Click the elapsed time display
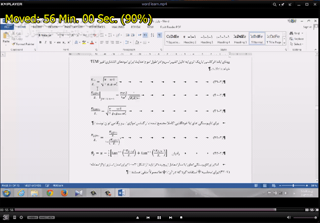Image resolution: width=320 pixels, height=223 pixels. pos(7,210)
